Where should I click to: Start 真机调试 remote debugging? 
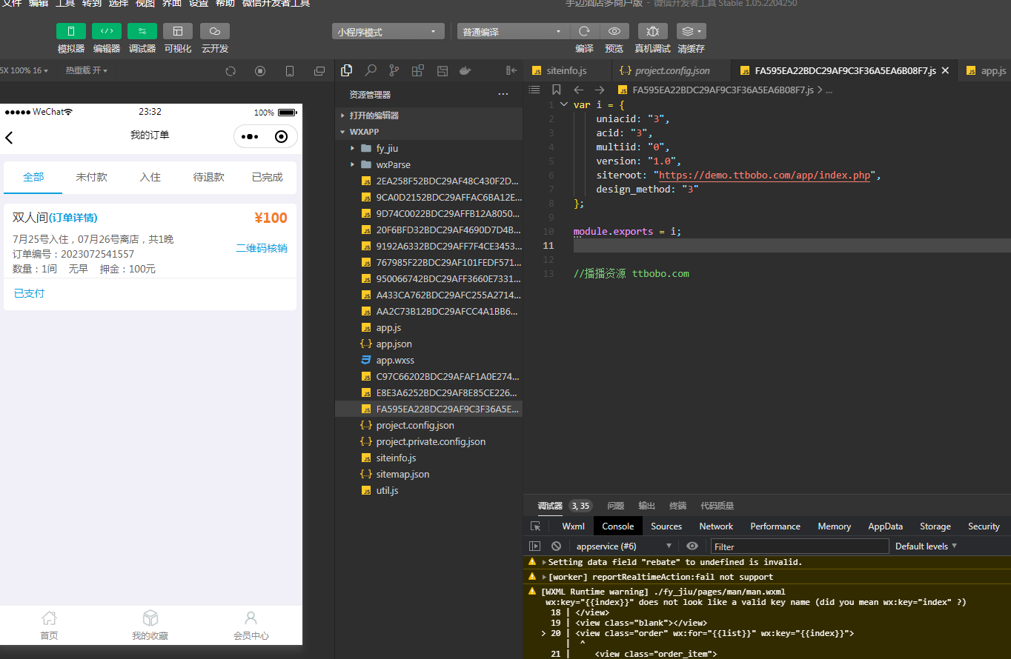pyautogui.click(x=653, y=31)
